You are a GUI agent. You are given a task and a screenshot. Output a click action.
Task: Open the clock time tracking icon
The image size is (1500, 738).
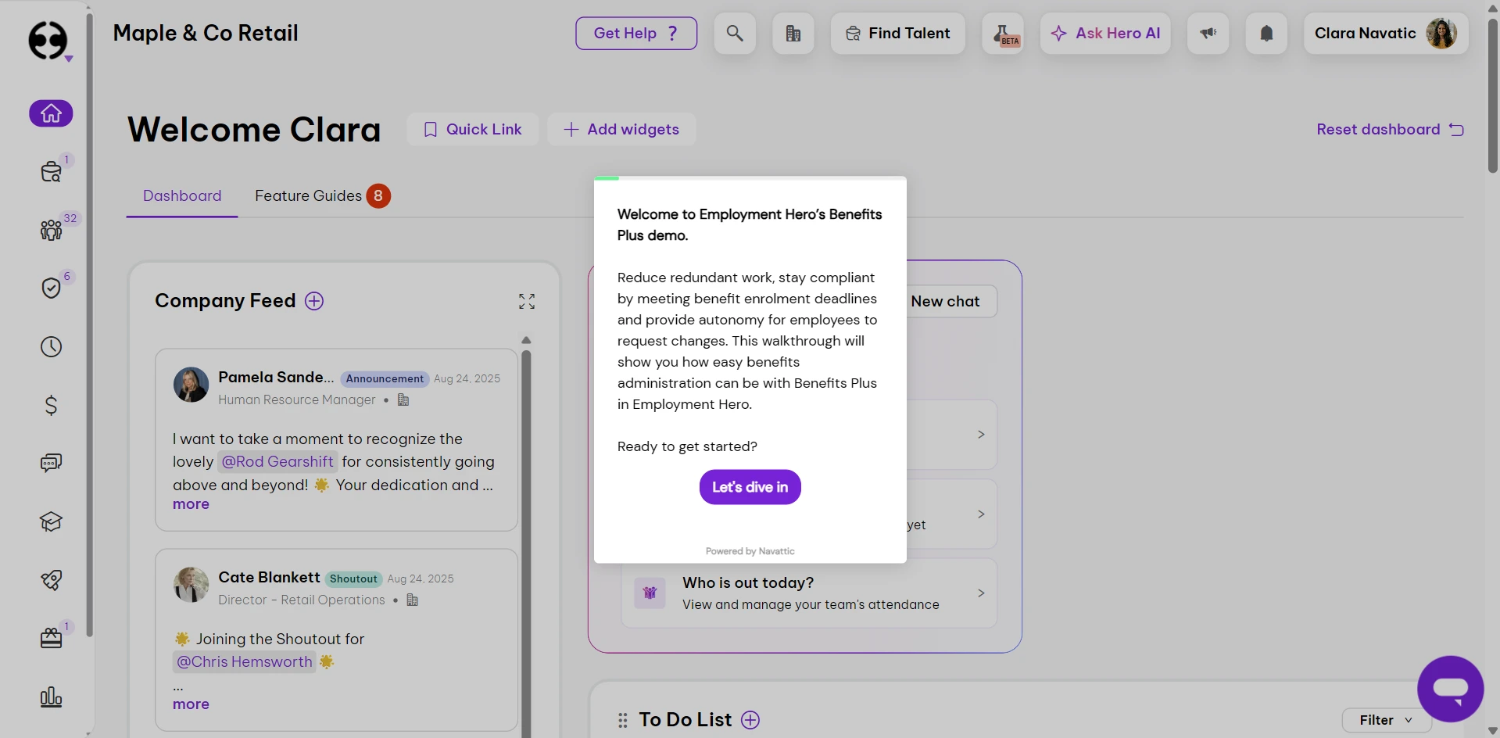click(51, 346)
